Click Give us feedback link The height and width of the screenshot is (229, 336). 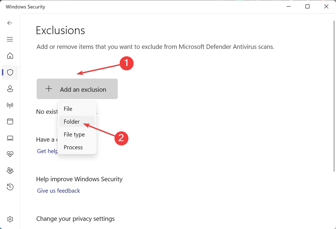pos(58,191)
